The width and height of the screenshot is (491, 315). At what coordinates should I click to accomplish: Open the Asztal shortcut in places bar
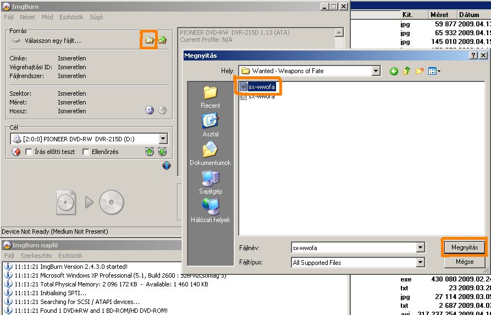[210, 125]
